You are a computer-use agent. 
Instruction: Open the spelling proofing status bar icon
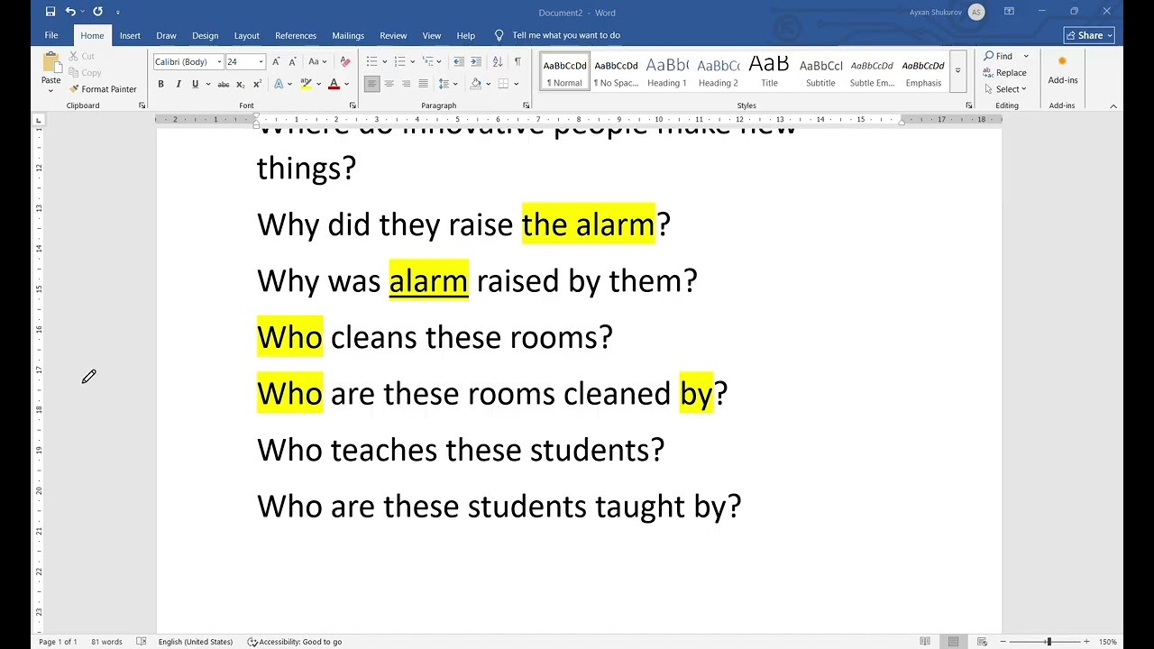(142, 642)
